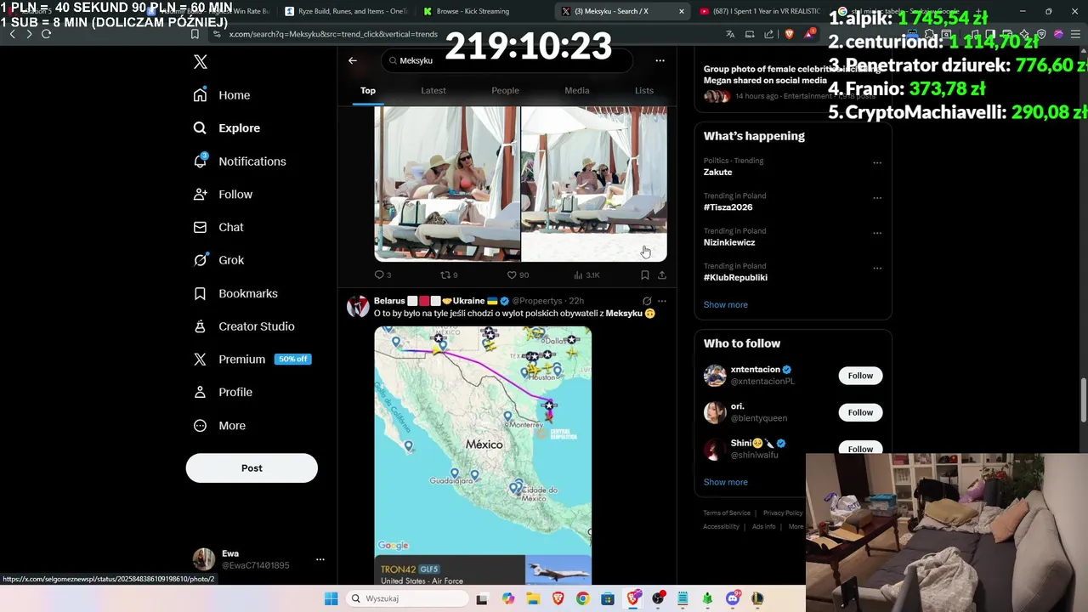Open Premium with 50% off badge
This screenshot has width=1088, height=612.
252,360
